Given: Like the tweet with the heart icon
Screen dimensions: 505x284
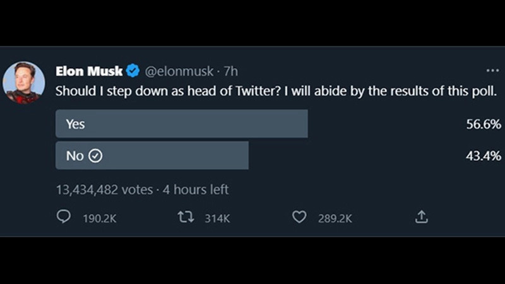Looking at the screenshot, I should click(x=299, y=217).
